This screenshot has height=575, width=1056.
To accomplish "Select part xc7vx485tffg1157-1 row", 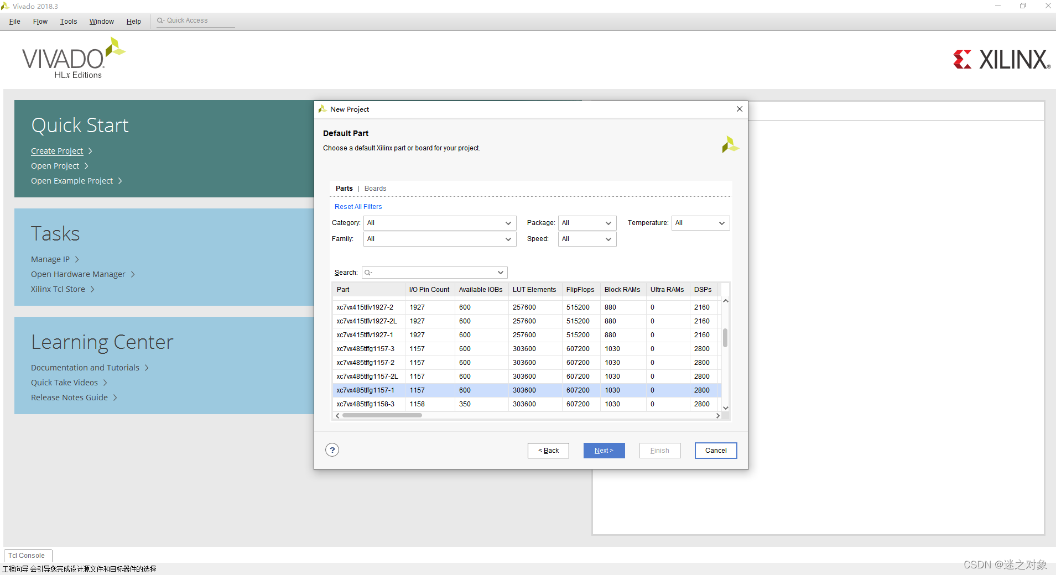I will (527, 390).
